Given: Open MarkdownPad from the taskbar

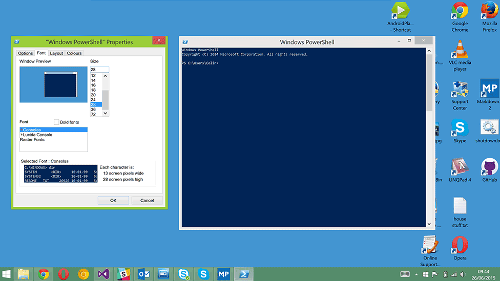Looking at the screenshot, I should pos(223,274).
